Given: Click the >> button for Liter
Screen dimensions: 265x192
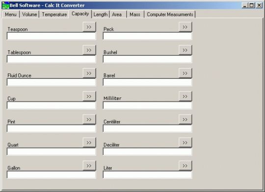Looking at the screenshot, I should click(x=185, y=166).
